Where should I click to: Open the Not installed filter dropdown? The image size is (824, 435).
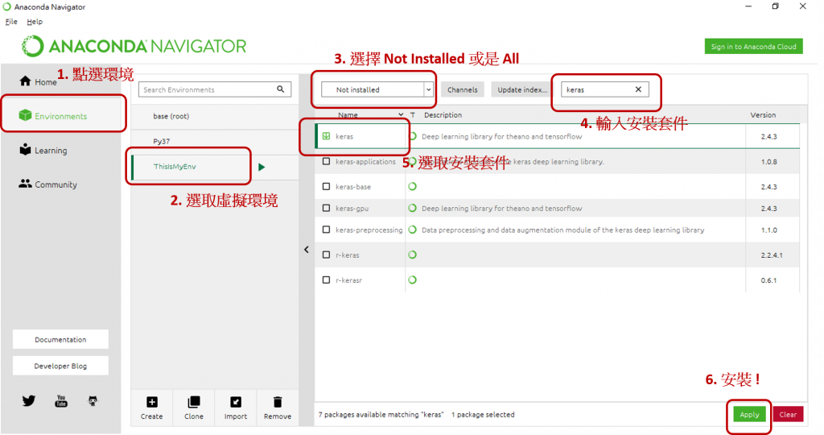pos(377,89)
